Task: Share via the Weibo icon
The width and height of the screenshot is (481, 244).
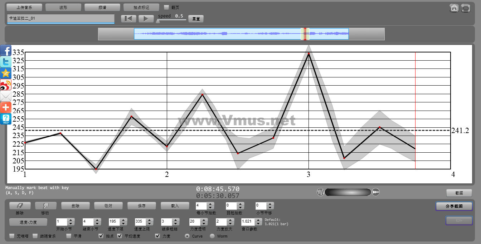Action: pyautogui.click(x=6, y=85)
